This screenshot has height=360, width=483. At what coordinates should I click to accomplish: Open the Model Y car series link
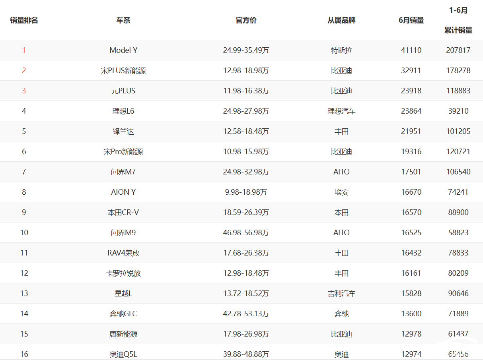click(x=123, y=50)
